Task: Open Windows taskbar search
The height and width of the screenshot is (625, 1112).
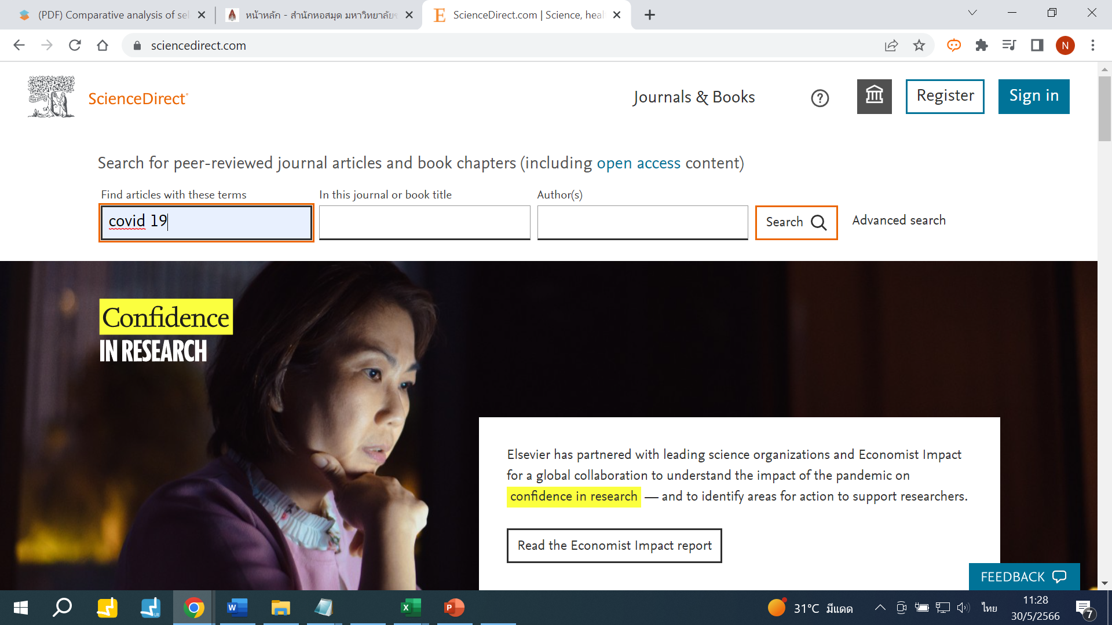Action: 63,608
